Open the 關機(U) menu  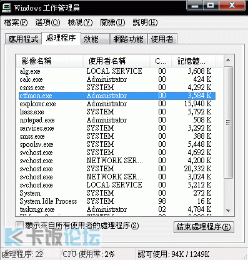click(112, 22)
